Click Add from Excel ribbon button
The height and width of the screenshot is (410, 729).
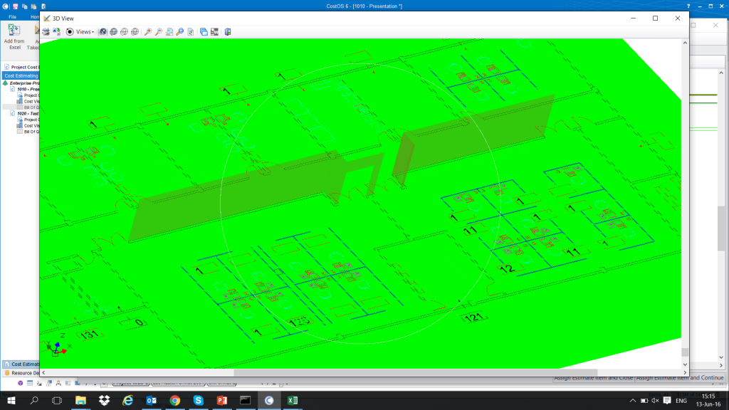pos(14,36)
